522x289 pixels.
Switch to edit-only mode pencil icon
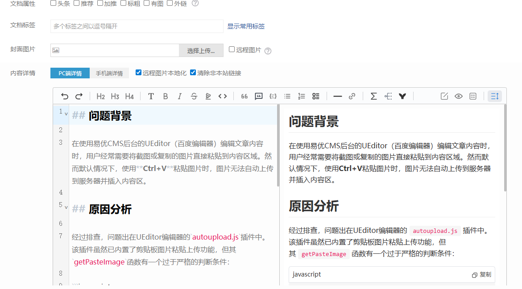[444, 96]
